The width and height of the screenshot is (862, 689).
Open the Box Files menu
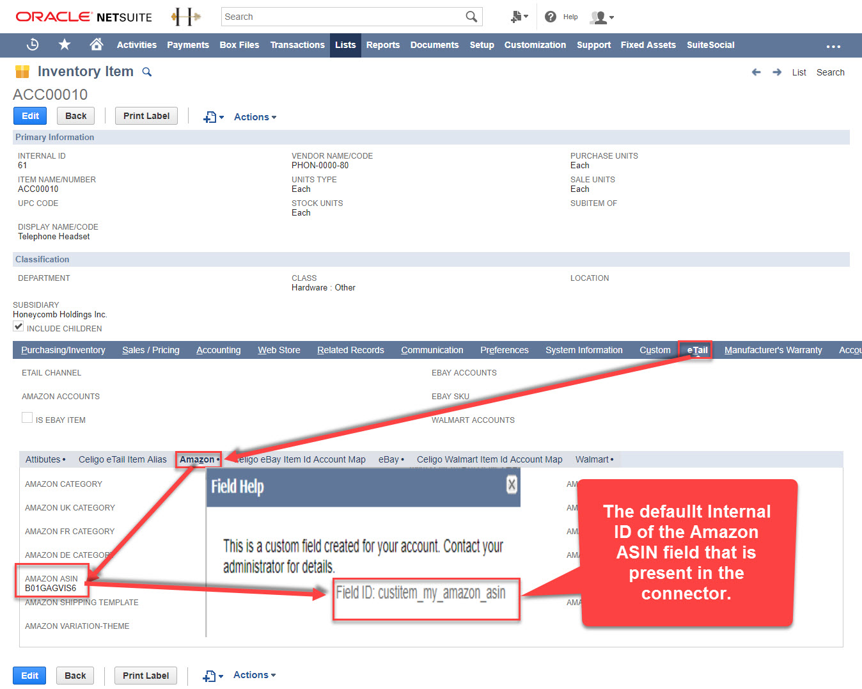pyautogui.click(x=239, y=45)
